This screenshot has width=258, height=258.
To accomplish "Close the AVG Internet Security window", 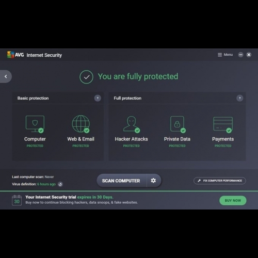I will (x=249, y=55).
